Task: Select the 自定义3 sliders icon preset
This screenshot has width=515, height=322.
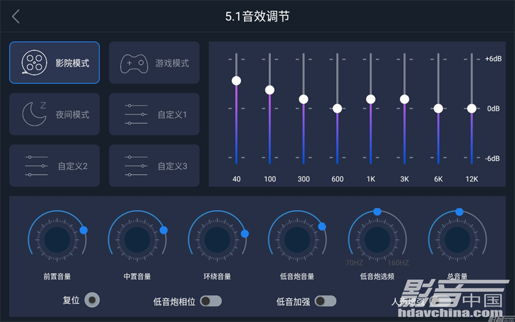Action: 136,166
